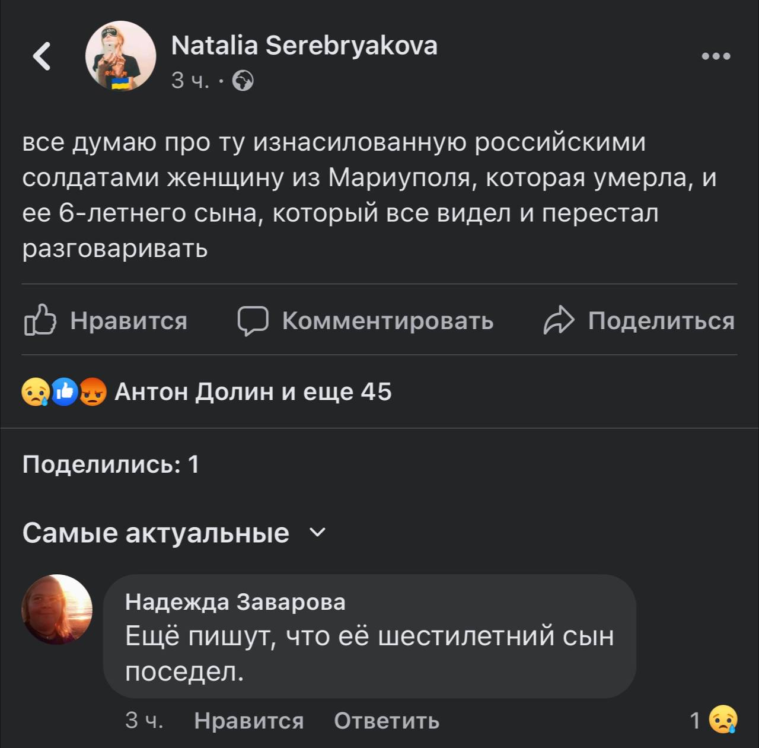The image size is (759, 748).
Task: Click the speech bubble comment icon
Action: pyautogui.click(x=253, y=320)
